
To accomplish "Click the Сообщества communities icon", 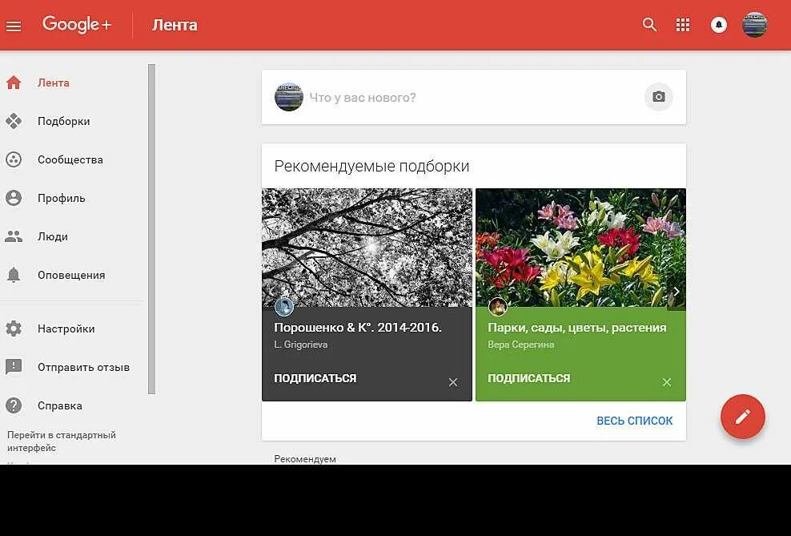I will pos(14,159).
